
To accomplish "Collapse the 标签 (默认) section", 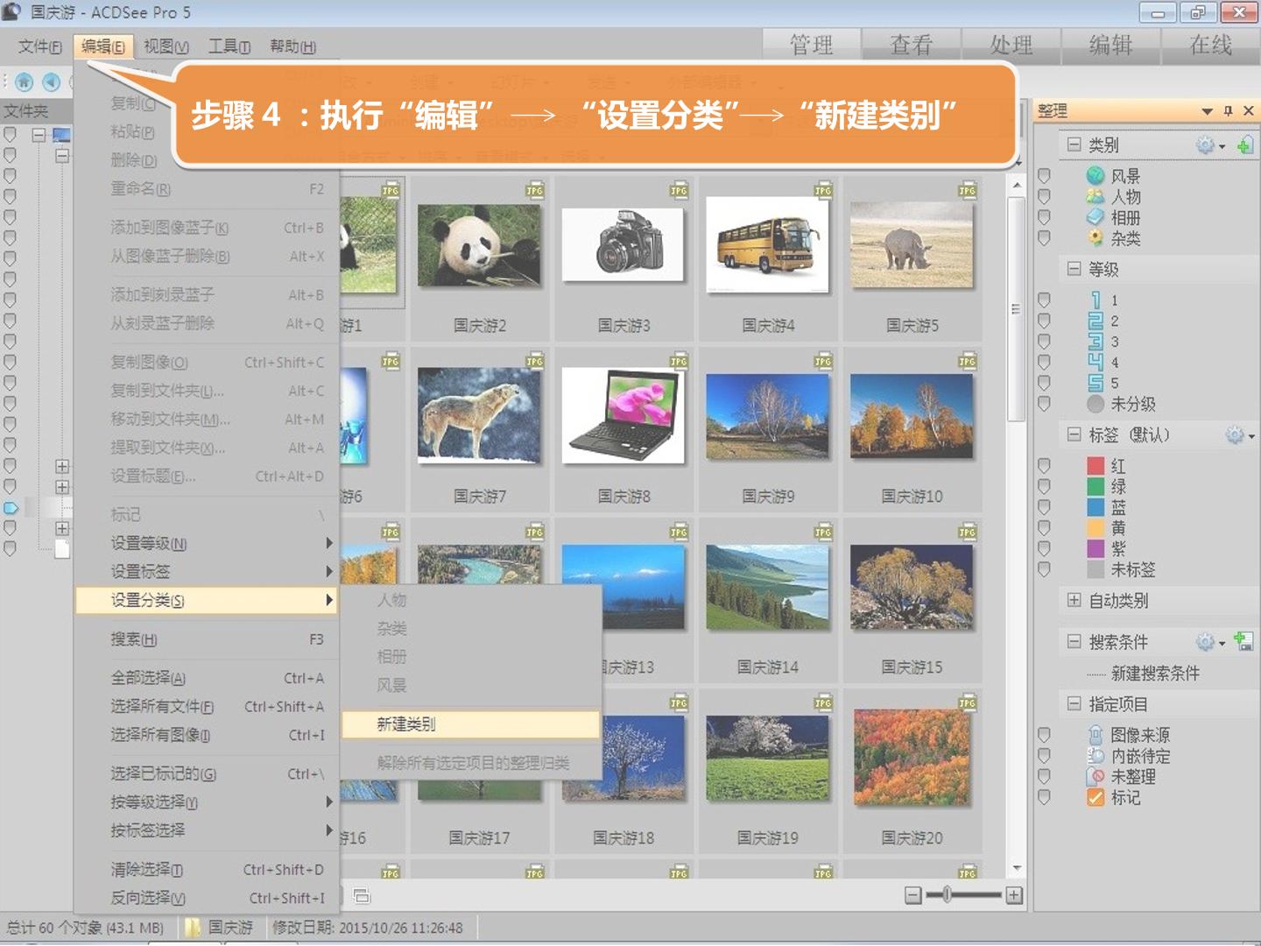I will tap(1074, 435).
